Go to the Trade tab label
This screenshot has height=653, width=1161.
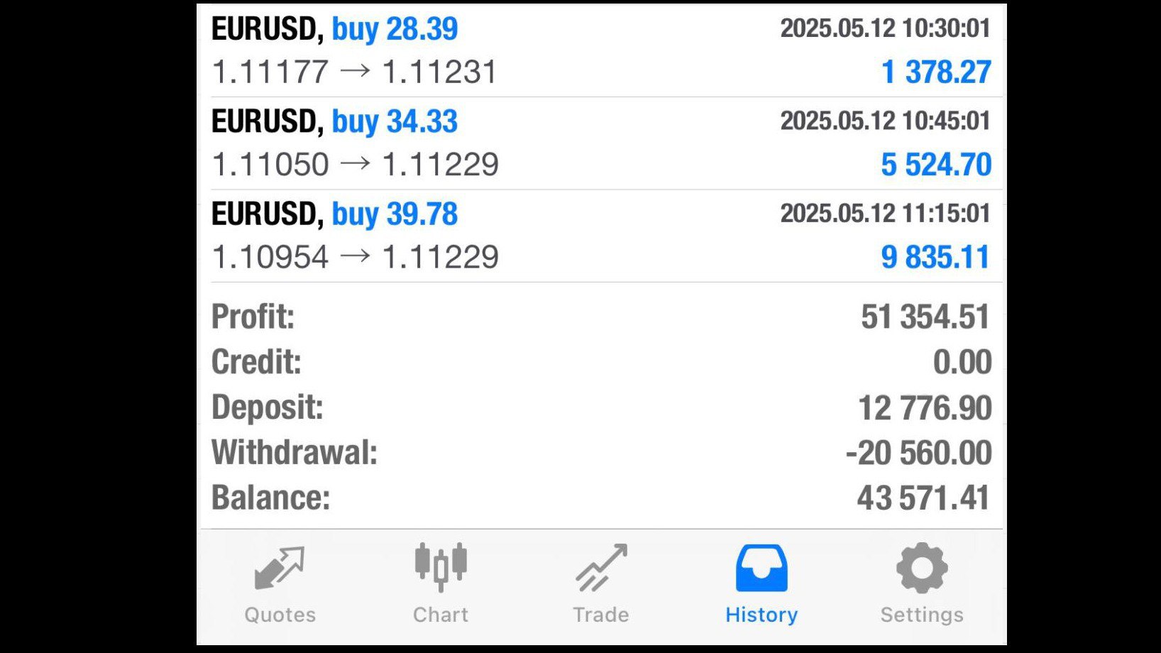pyautogui.click(x=601, y=615)
